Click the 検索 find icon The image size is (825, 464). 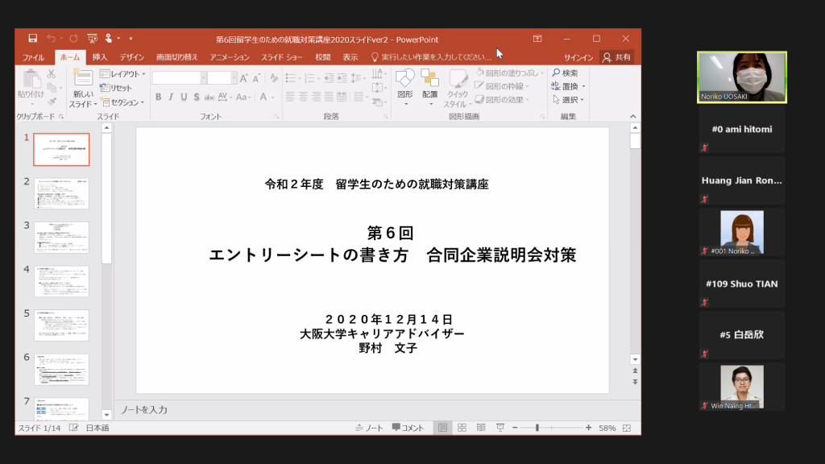tap(564, 73)
